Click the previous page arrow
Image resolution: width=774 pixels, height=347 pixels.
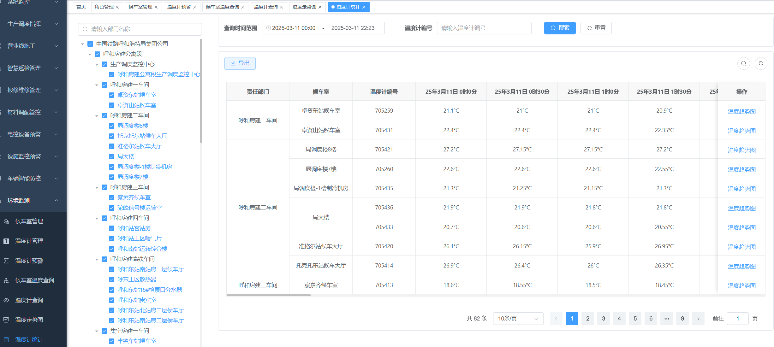pyautogui.click(x=556, y=319)
